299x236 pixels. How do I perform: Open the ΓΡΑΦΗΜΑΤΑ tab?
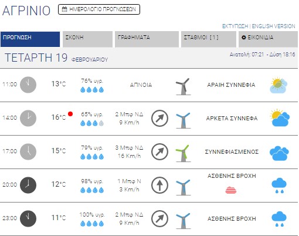[x=147, y=39]
